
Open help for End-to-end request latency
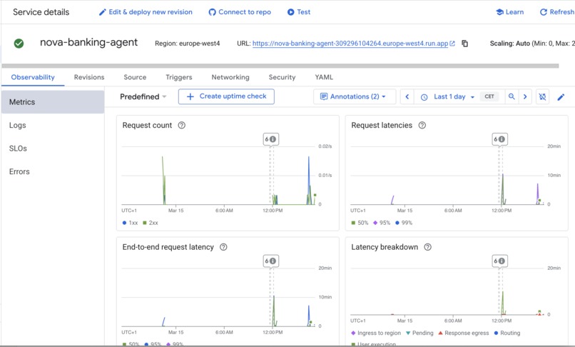pos(223,247)
